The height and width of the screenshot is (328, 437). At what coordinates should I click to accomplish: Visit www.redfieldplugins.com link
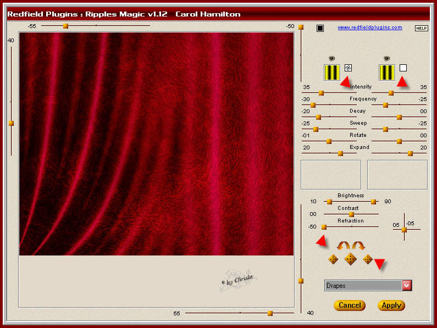pyautogui.click(x=370, y=27)
